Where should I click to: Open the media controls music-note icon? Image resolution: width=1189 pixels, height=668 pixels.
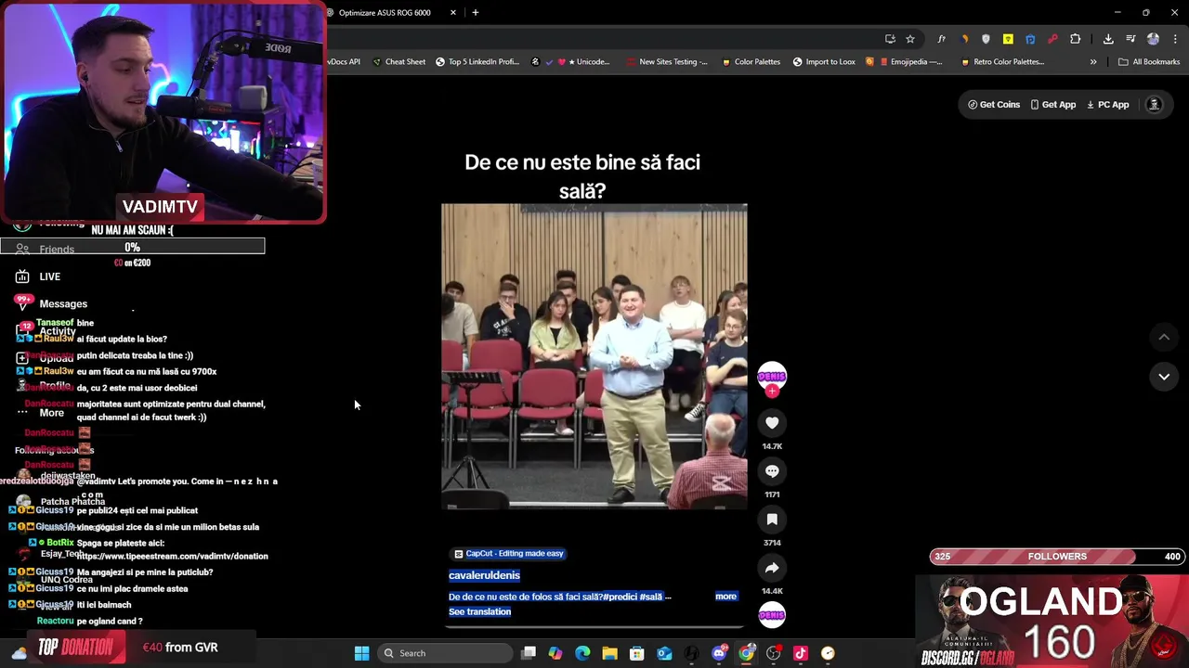click(x=1130, y=39)
